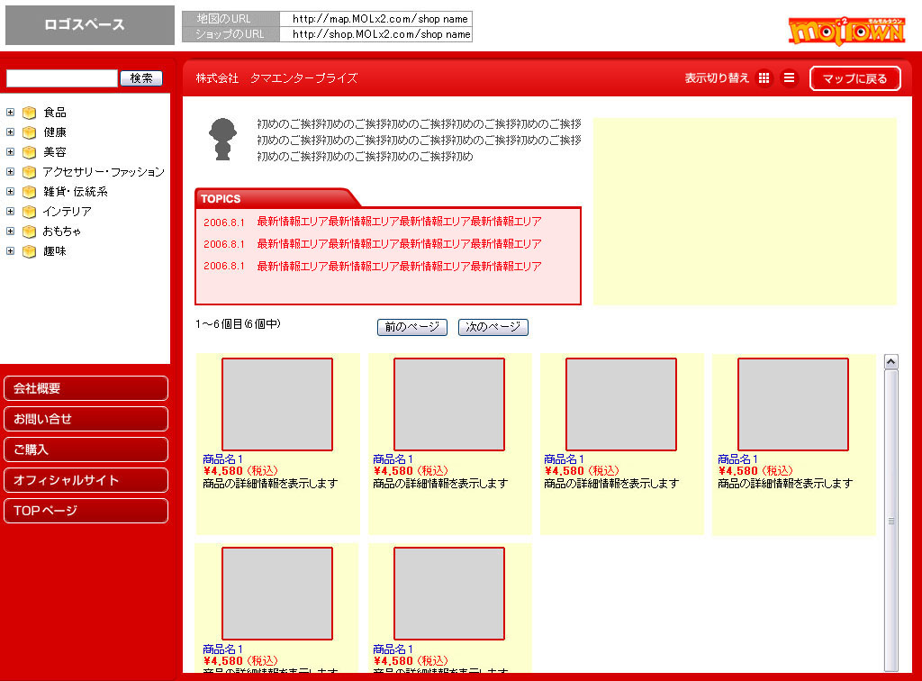922x681 pixels.
Task: Open the お問い合せ menu item
Action: pyautogui.click(x=86, y=419)
